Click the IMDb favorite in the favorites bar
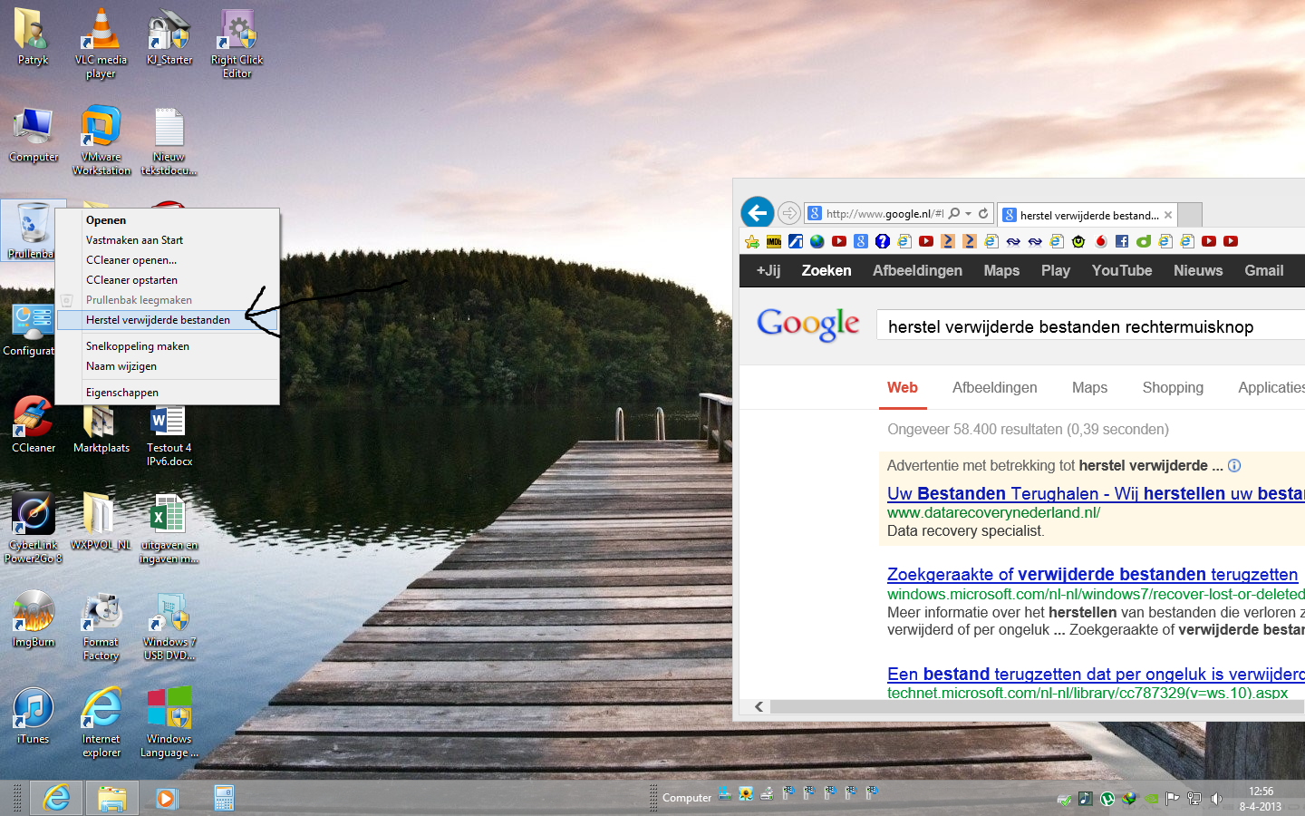 click(774, 241)
